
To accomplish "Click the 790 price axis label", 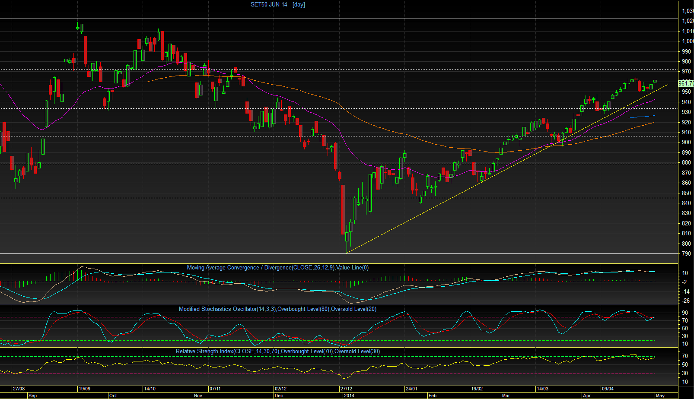I will (x=686, y=254).
